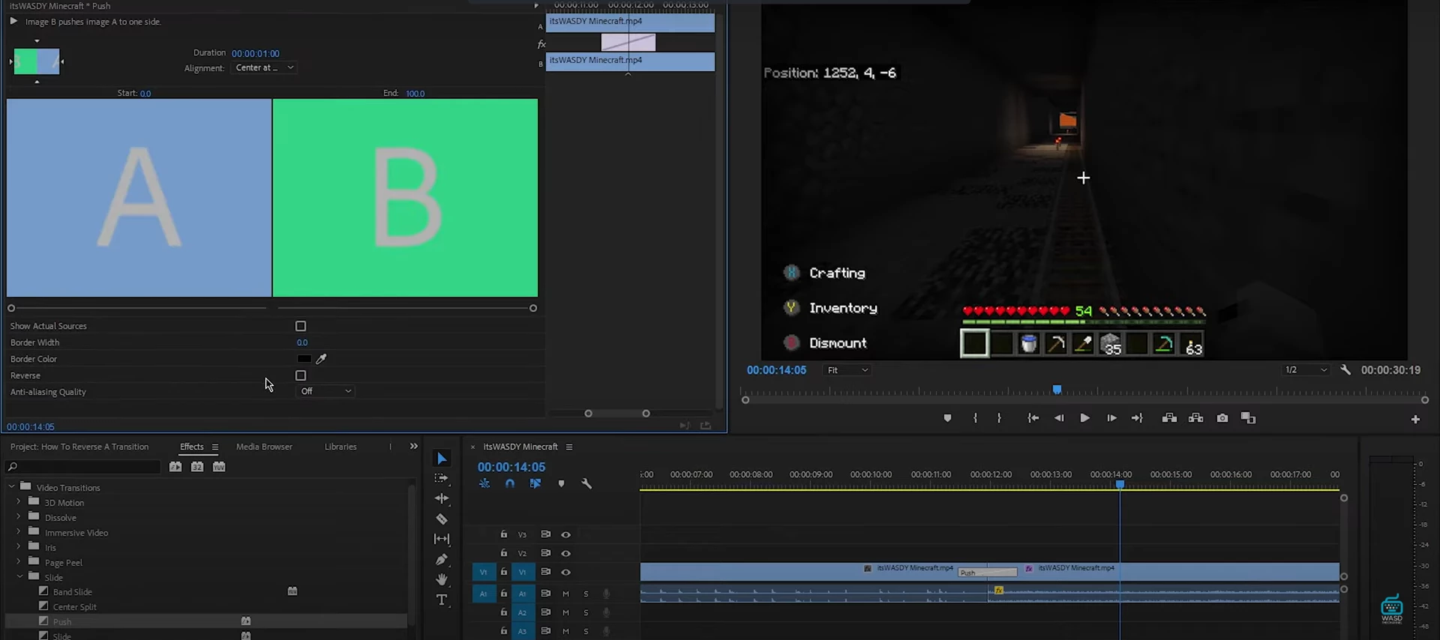Select the Slip tool
The width and height of the screenshot is (1440, 640).
[442, 539]
